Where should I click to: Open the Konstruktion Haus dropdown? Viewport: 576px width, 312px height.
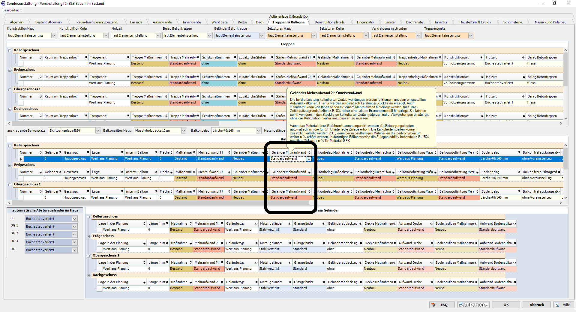pyautogui.click(x=54, y=36)
